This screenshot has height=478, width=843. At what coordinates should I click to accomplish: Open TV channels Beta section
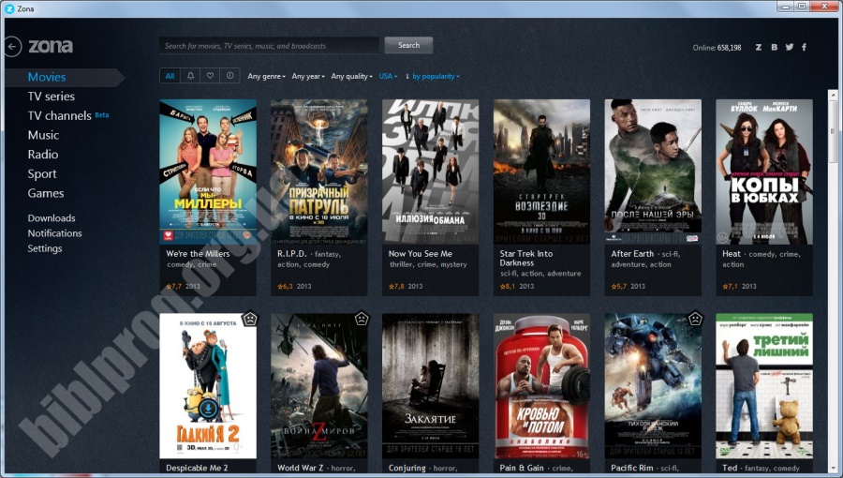pyautogui.click(x=67, y=115)
